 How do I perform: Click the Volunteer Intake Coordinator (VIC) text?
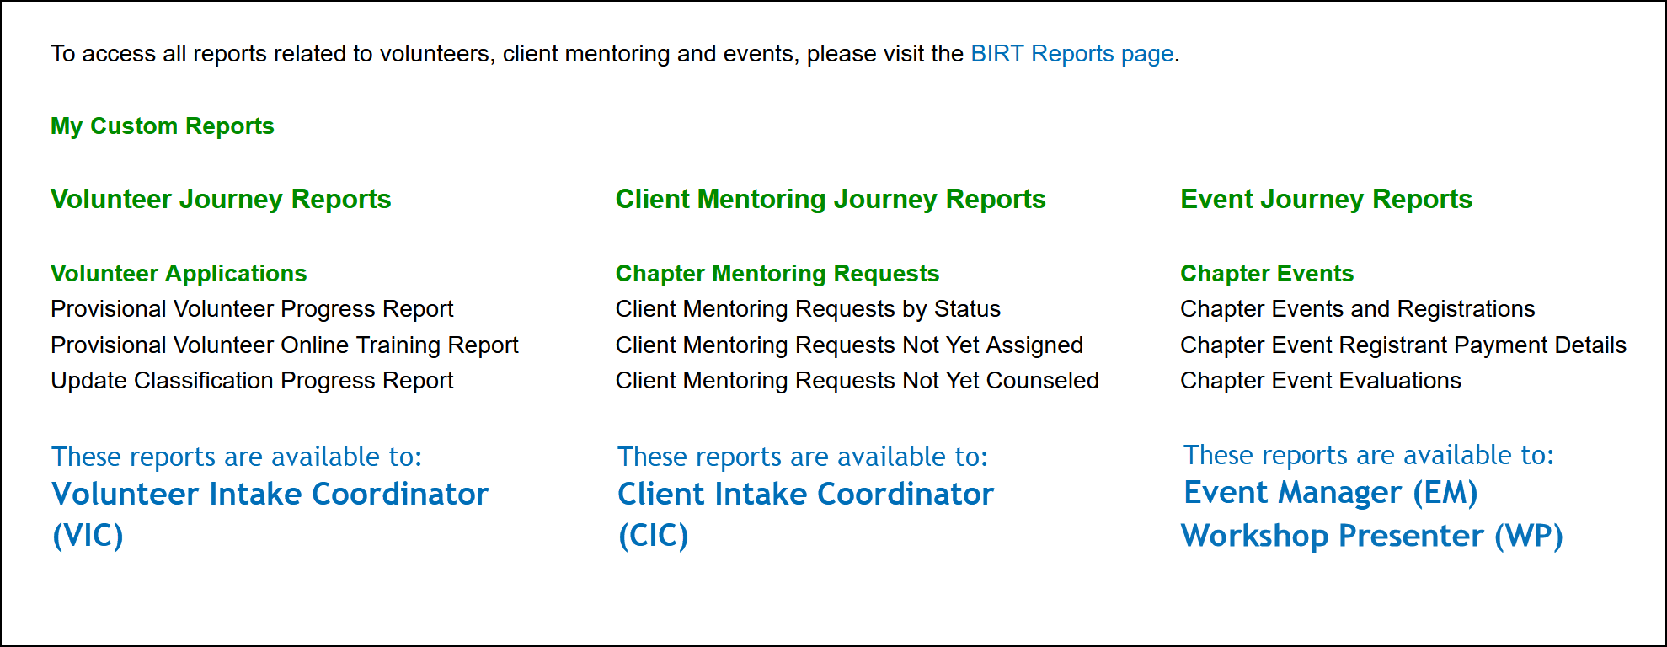pos(270,495)
